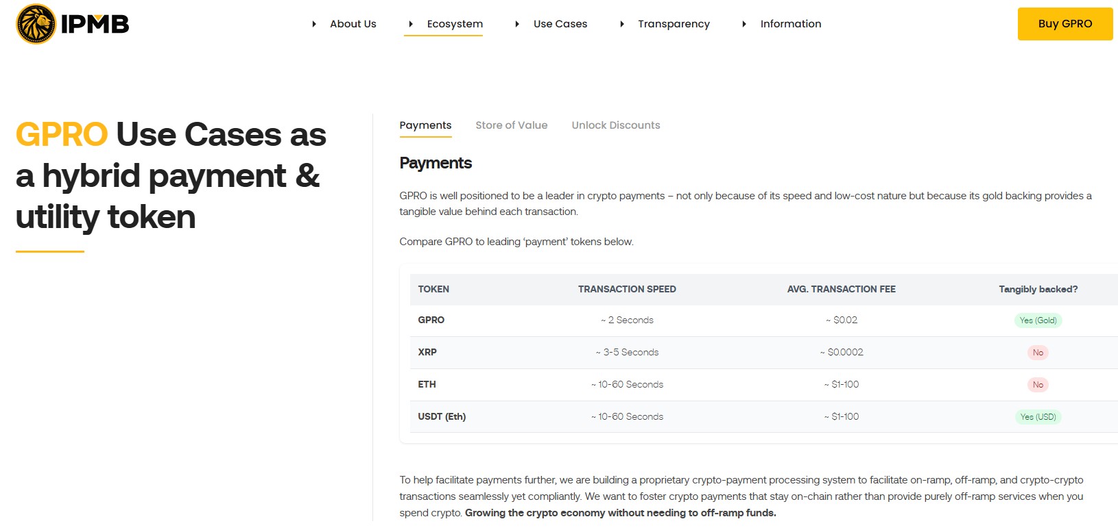The image size is (1118, 530).
Task: Switch to the Unlock Discounts tab
Action: pos(616,125)
